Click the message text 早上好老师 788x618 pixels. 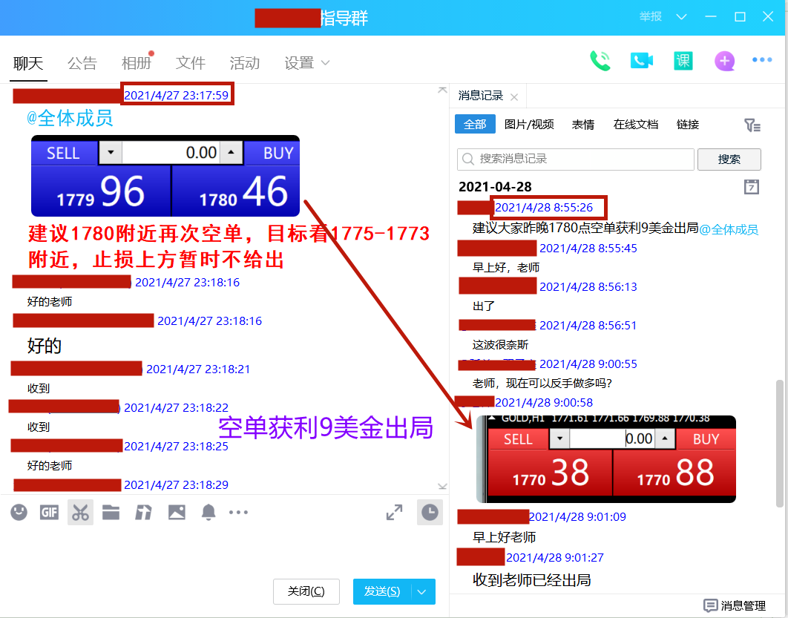point(504,537)
